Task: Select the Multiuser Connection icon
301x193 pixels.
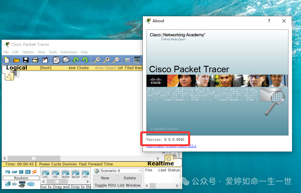Action: pyautogui.click(x=31, y=184)
